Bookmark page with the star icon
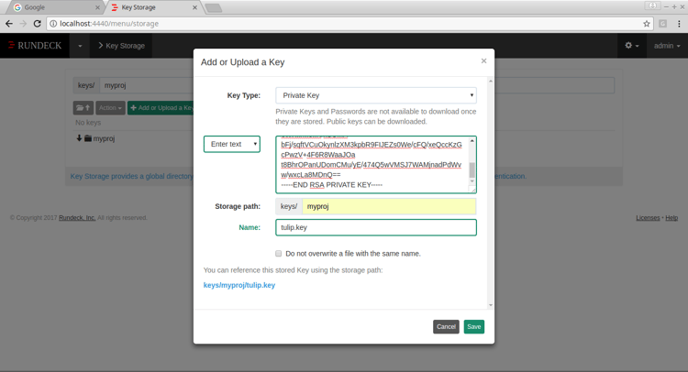The image size is (688, 372). [x=647, y=24]
